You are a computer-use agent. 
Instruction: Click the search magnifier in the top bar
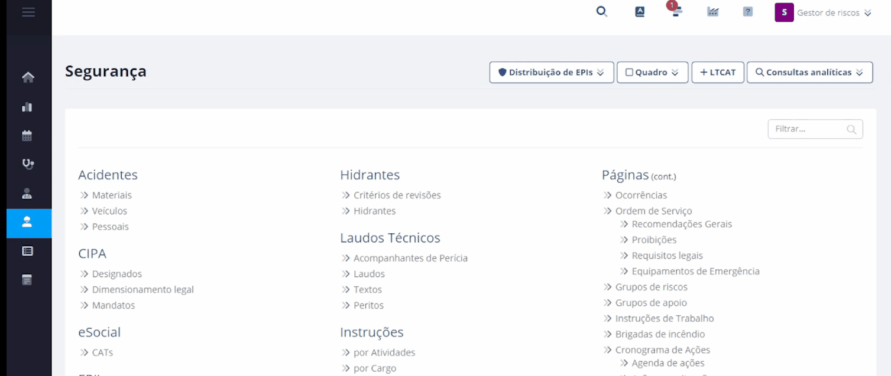(602, 12)
